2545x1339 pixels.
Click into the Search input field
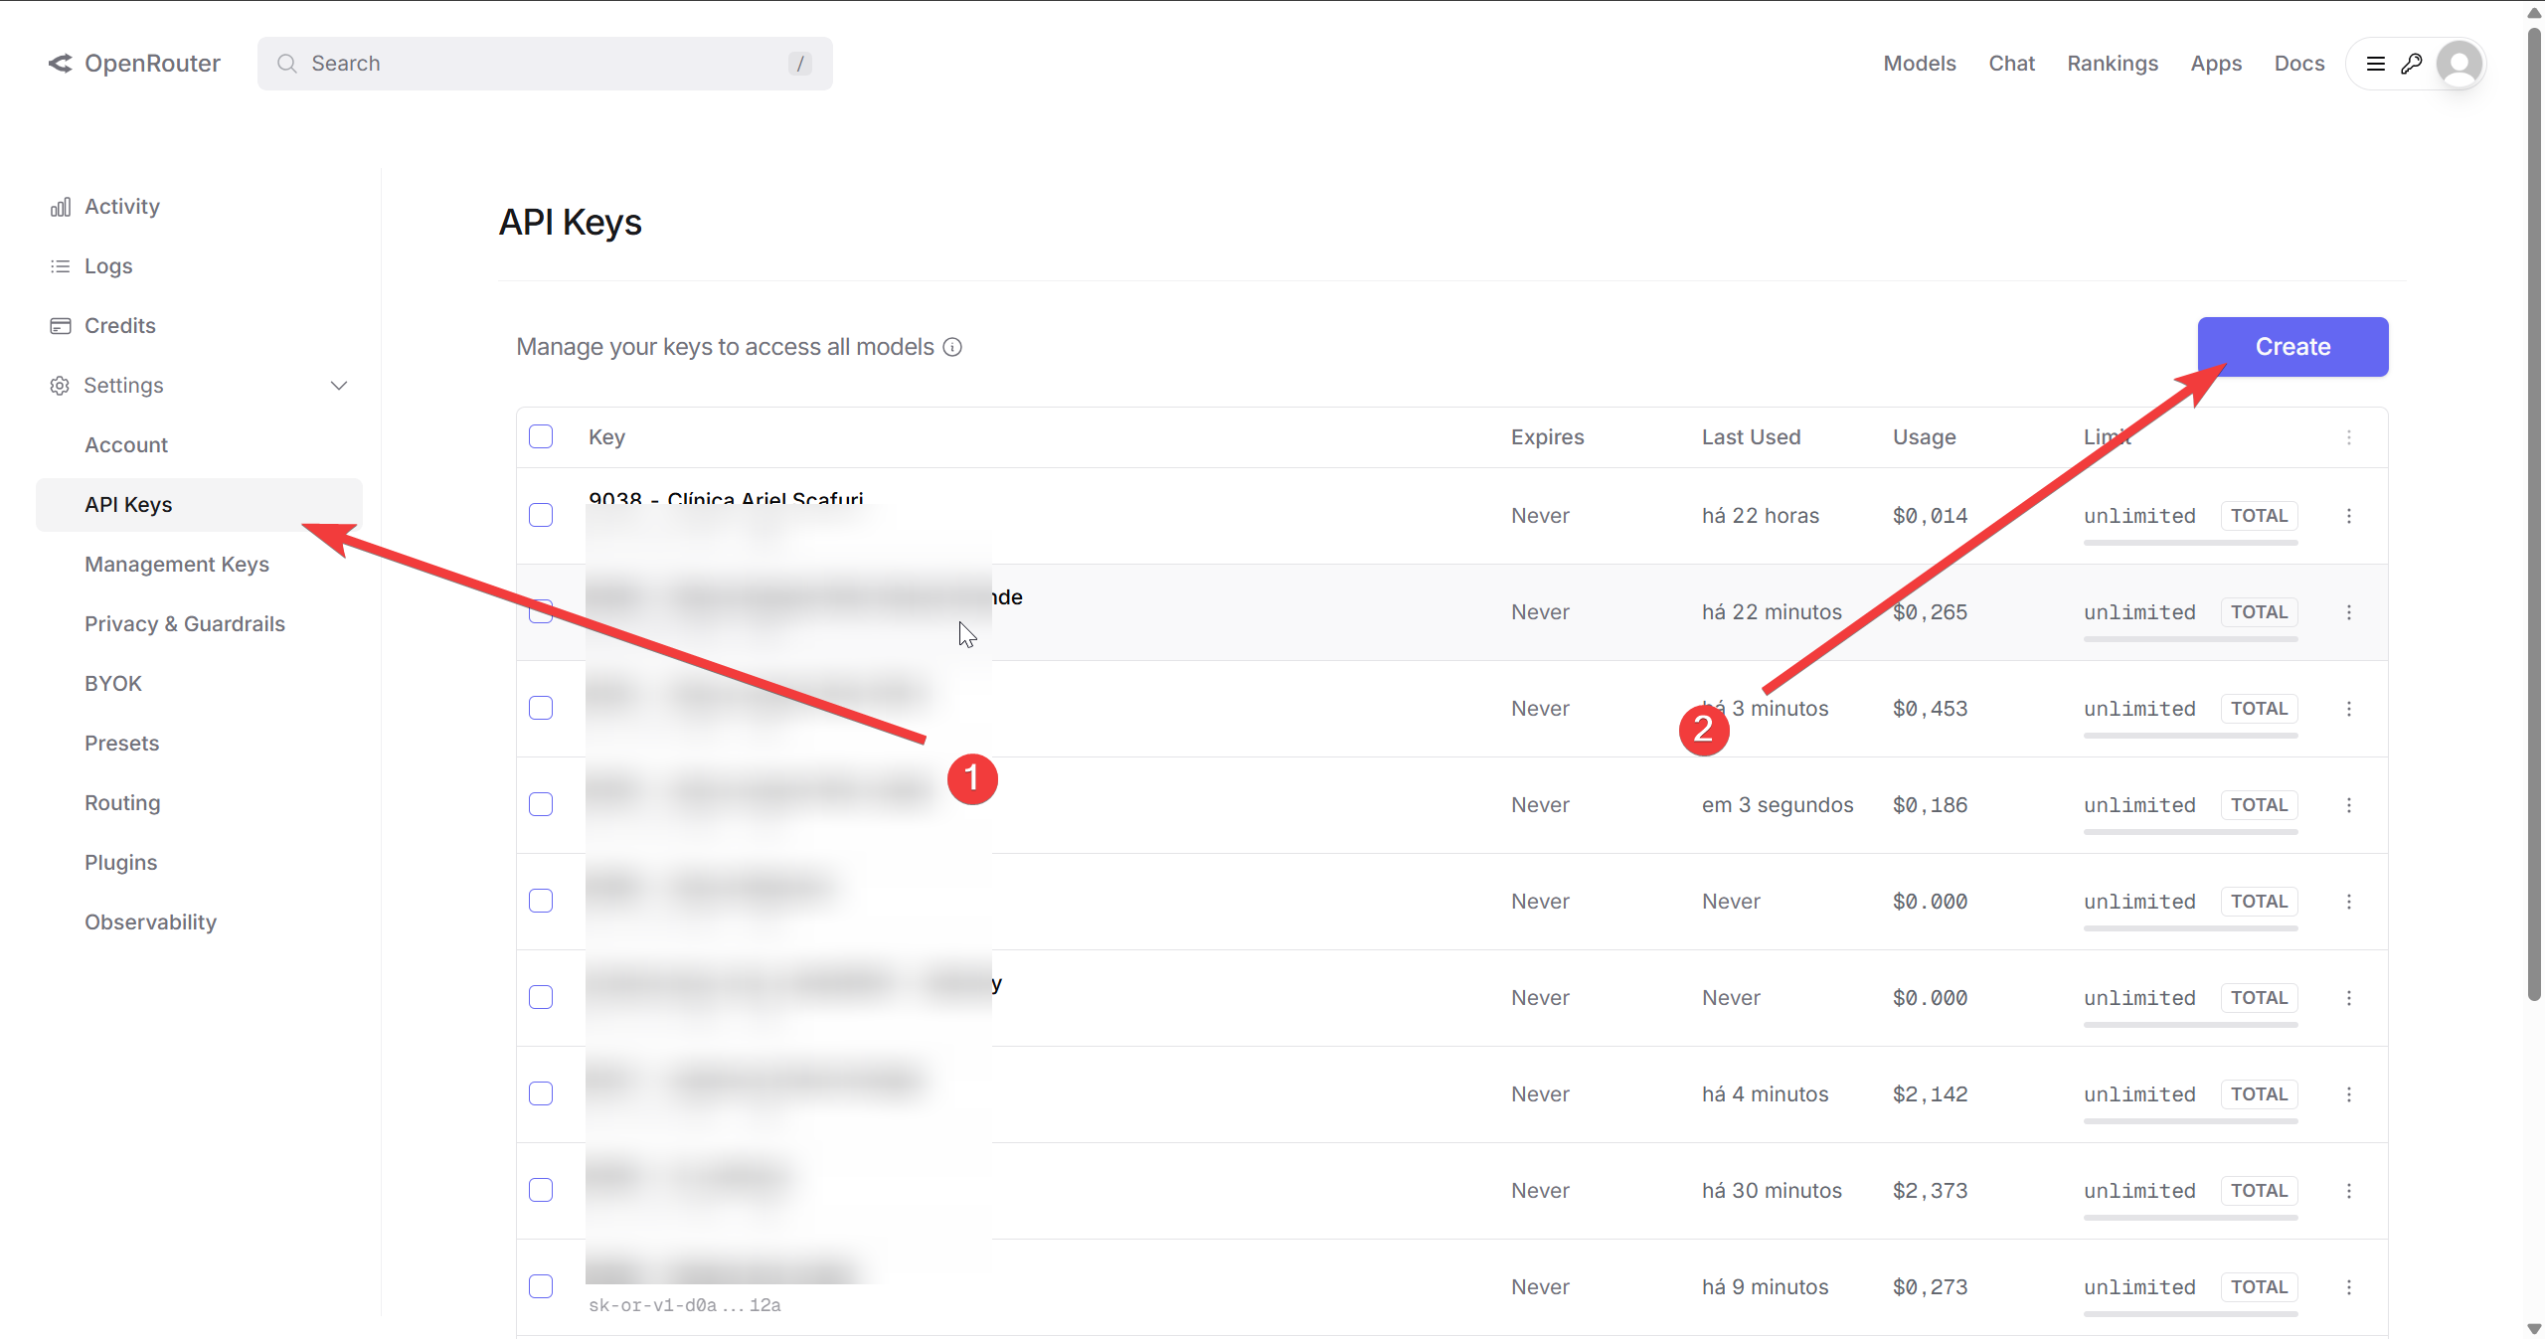coord(545,64)
